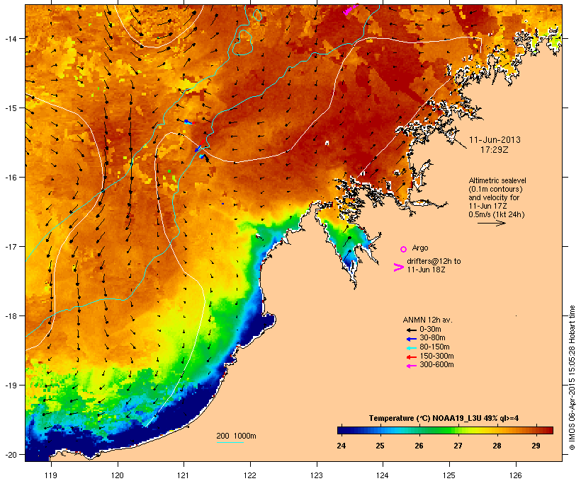The width and height of the screenshot is (581, 481).
Task: Click the magenta drifters arrowhead symbol
Action: [398, 267]
